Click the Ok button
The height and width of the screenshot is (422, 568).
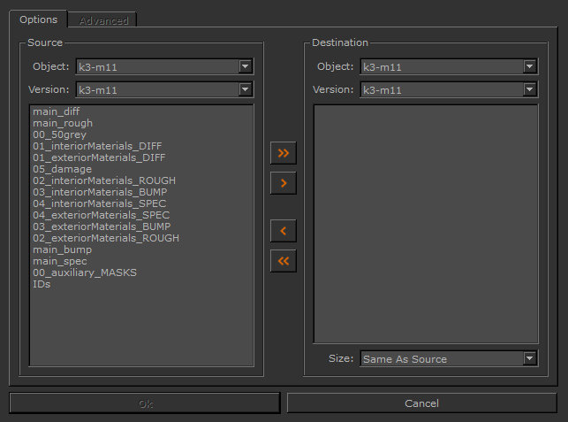tap(146, 403)
